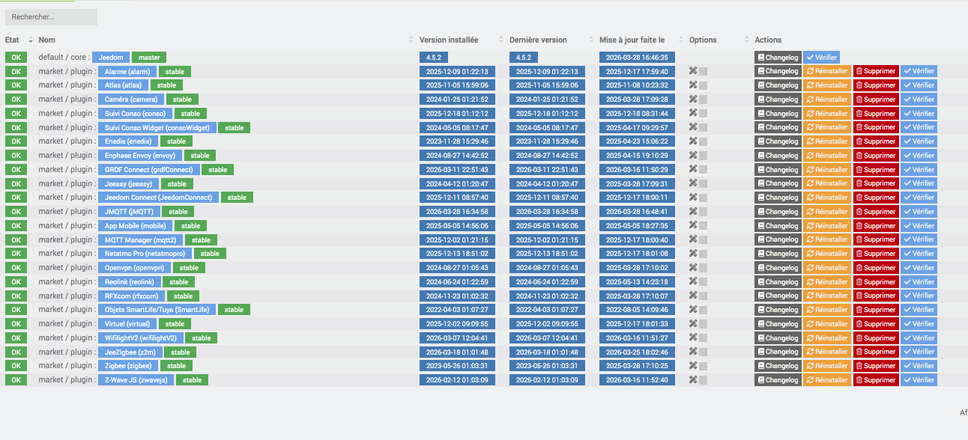This screenshot has height=440, width=968.
Task: Click the Version installée column header
Action: pos(449,40)
